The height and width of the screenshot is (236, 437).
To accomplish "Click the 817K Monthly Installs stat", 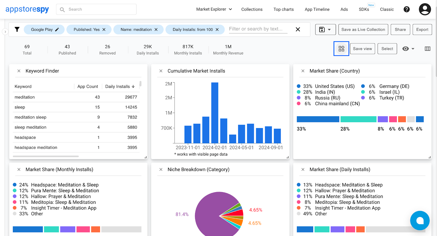I will point(188,50).
